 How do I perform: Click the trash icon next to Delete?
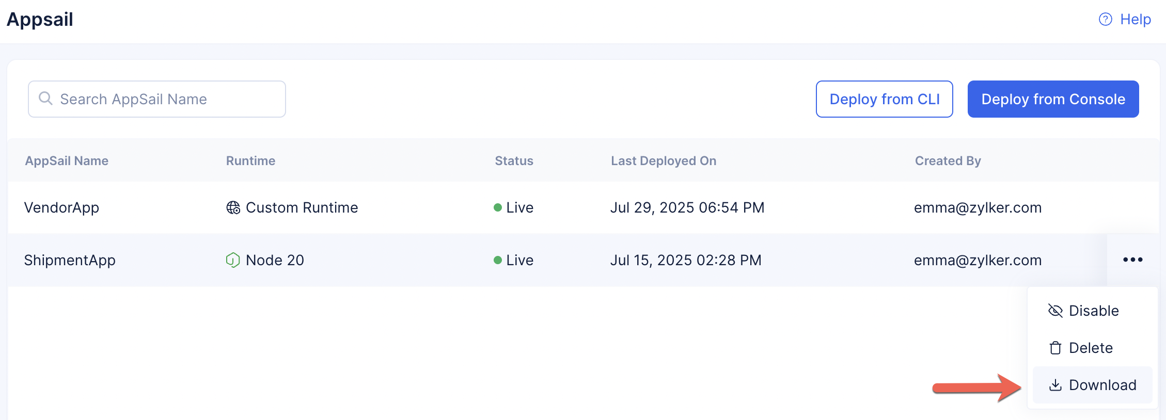tap(1054, 348)
